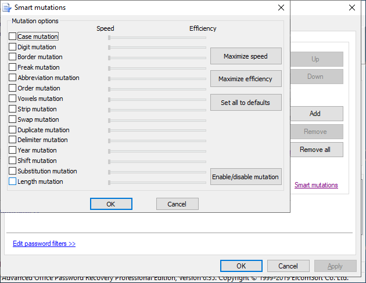Check the Border mutation option
This screenshot has height=283, width=366.
tap(13, 57)
